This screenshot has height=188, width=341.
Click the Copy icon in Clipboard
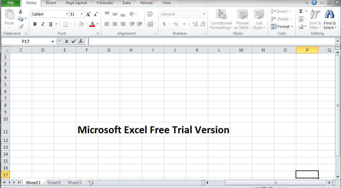pyautogui.click(x=20, y=19)
